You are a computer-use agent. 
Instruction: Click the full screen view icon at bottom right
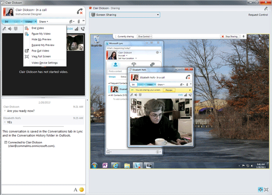266,189
